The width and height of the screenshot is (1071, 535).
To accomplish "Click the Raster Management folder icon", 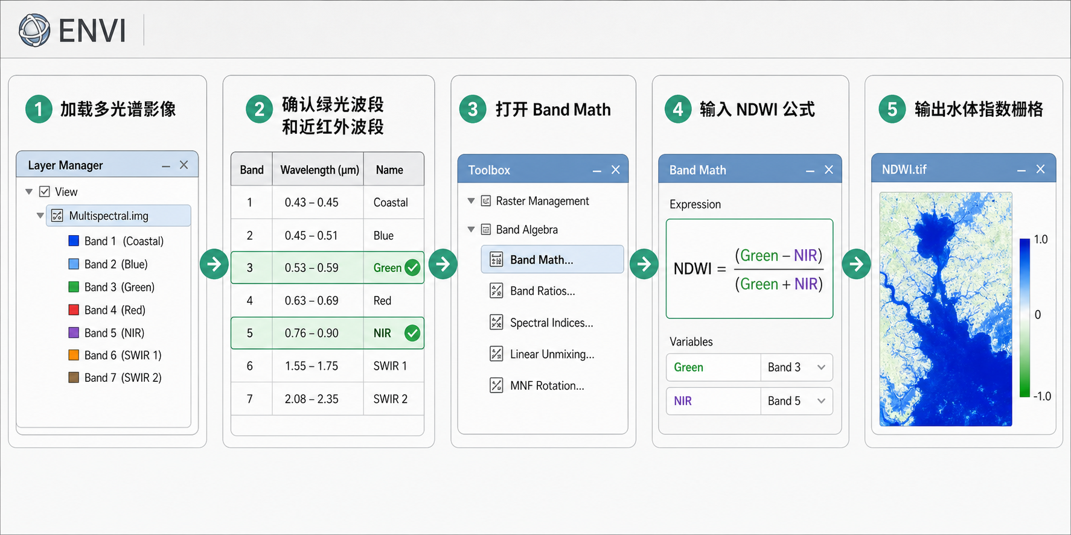I will pyautogui.click(x=485, y=201).
